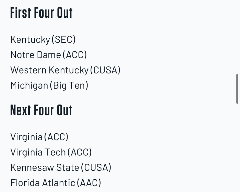
Task: Click the word Virginia on the Virginia (ACC) line
Action: coord(26,137)
